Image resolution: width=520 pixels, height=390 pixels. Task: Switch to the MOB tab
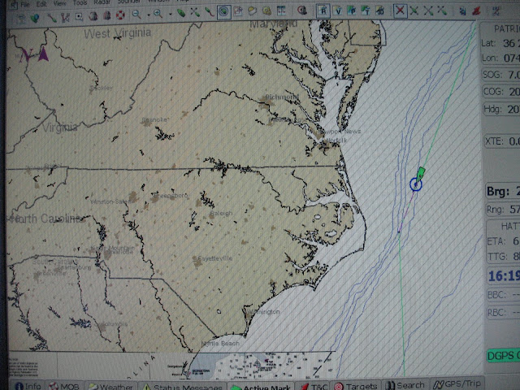point(64,387)
